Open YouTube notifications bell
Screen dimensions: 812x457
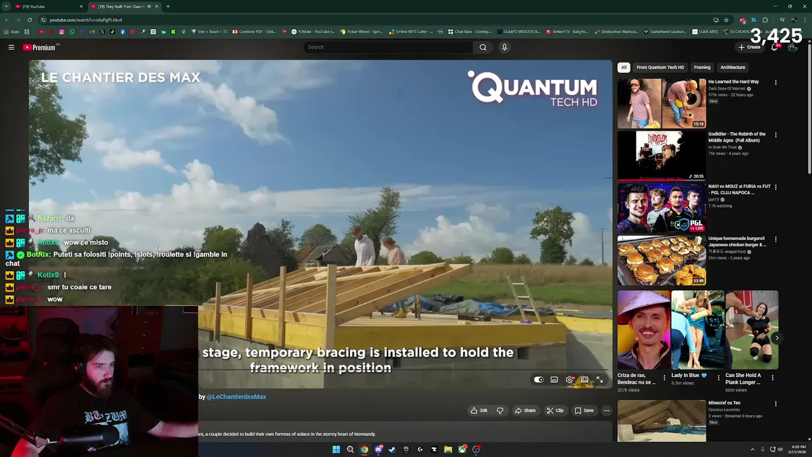(x=774, y=47)
